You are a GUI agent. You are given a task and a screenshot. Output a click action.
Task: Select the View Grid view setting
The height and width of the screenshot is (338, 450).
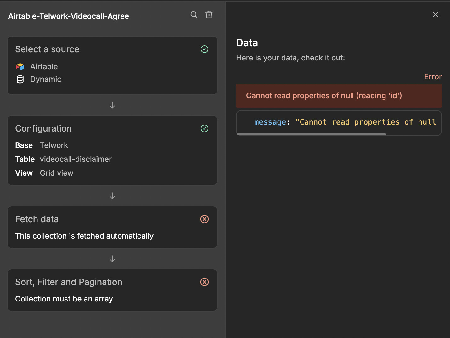point(44,173)
